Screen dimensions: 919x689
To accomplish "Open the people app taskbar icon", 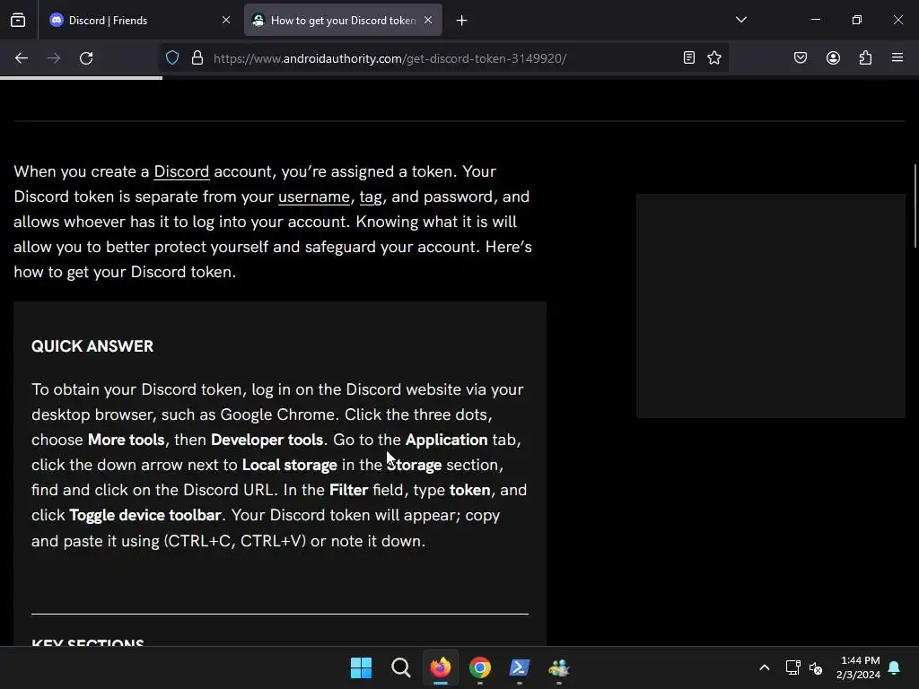I will [558, 667].
